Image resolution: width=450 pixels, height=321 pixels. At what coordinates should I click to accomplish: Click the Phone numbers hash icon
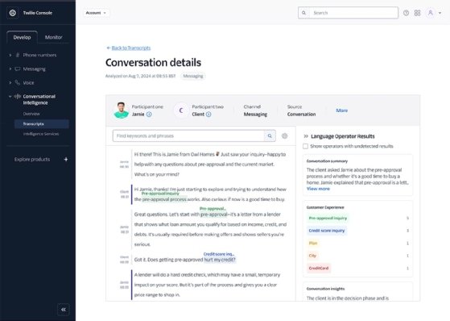click(18, 55)
